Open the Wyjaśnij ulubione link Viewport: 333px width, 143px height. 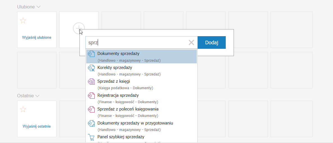37,38
